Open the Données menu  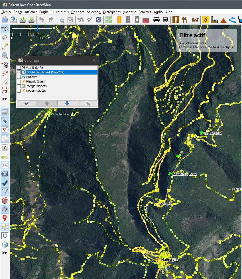tap(78, 12)
